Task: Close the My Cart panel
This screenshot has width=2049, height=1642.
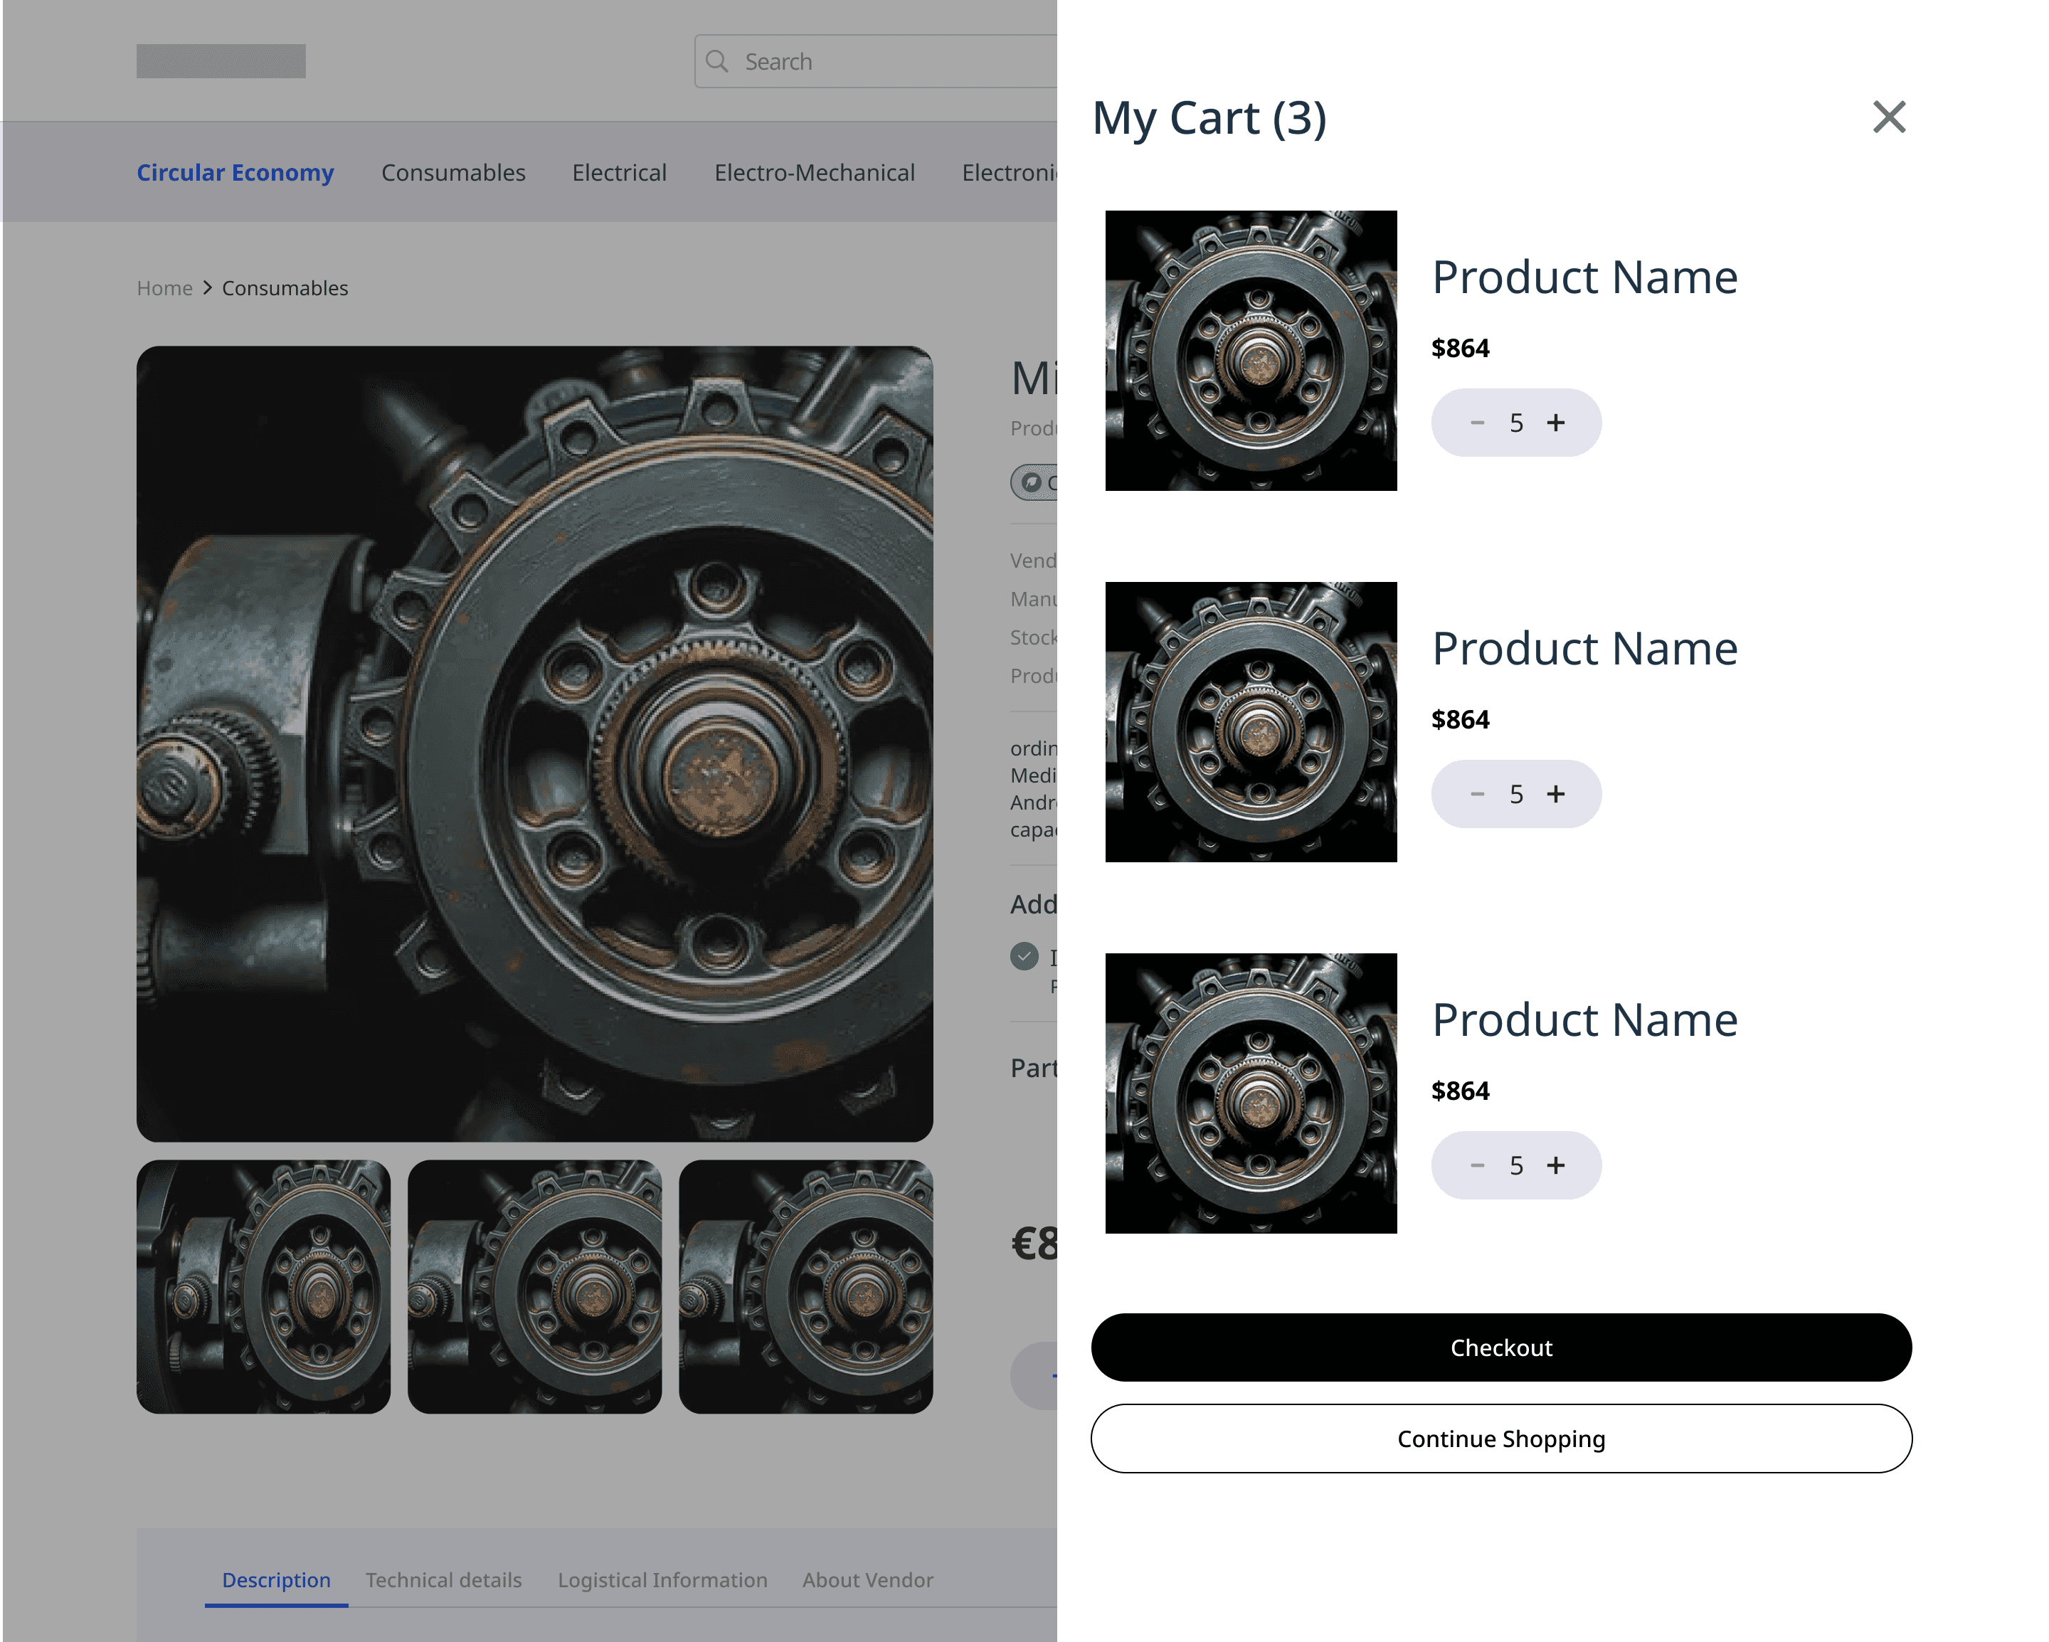Action: 1888,117
